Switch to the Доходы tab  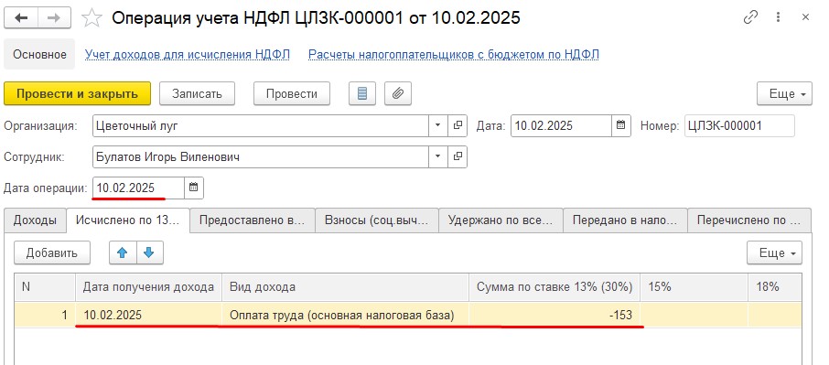pyautogui.click(x=36, y=220)
